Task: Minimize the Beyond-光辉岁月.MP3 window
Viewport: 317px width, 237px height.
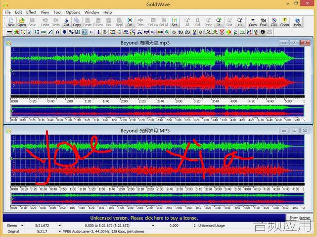Action: (284, 131)
